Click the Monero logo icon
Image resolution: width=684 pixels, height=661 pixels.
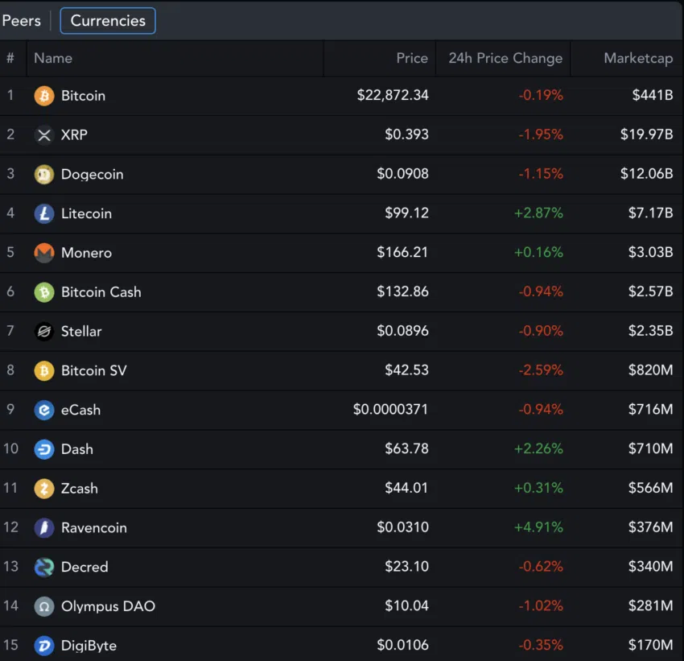pos(43,253)
